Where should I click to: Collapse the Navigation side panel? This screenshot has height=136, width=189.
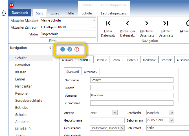coord(50,48)
